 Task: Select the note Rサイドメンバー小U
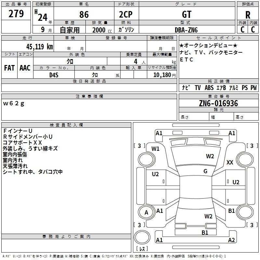(x=28, y=136)
